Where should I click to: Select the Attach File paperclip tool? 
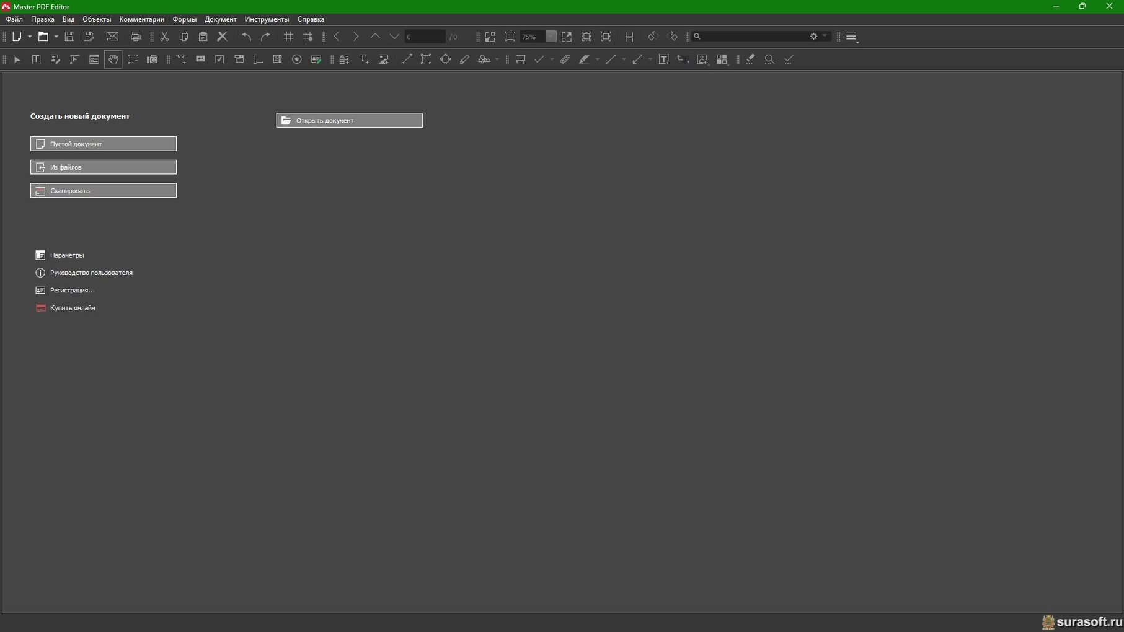tap(565, 59)
